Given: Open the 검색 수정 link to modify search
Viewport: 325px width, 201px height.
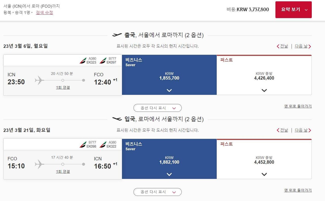Looking at the screenshot, I should coord(44,13).
